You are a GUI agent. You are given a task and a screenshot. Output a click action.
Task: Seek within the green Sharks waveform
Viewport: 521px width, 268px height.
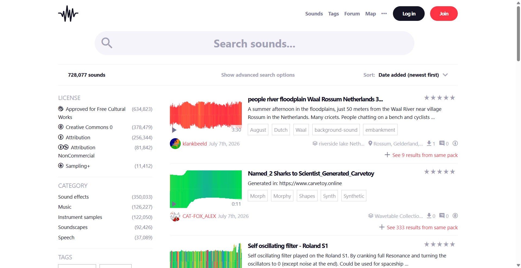pyautogui.click(x=206, y=189)
